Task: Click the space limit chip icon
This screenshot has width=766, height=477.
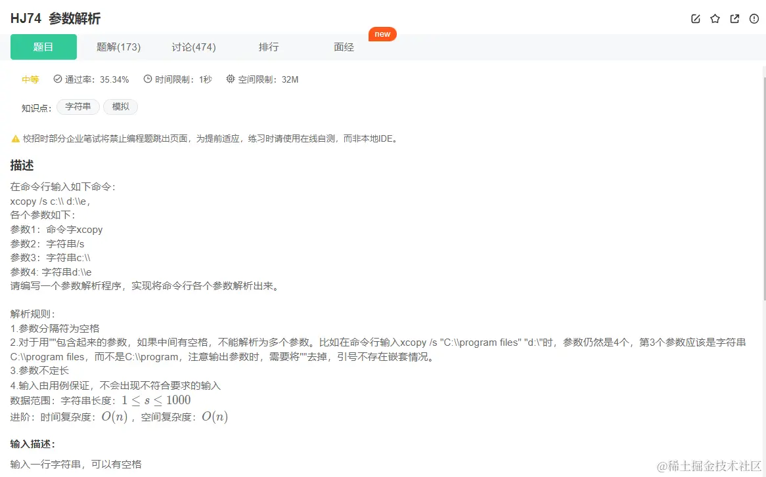Action: coord(231,79)
